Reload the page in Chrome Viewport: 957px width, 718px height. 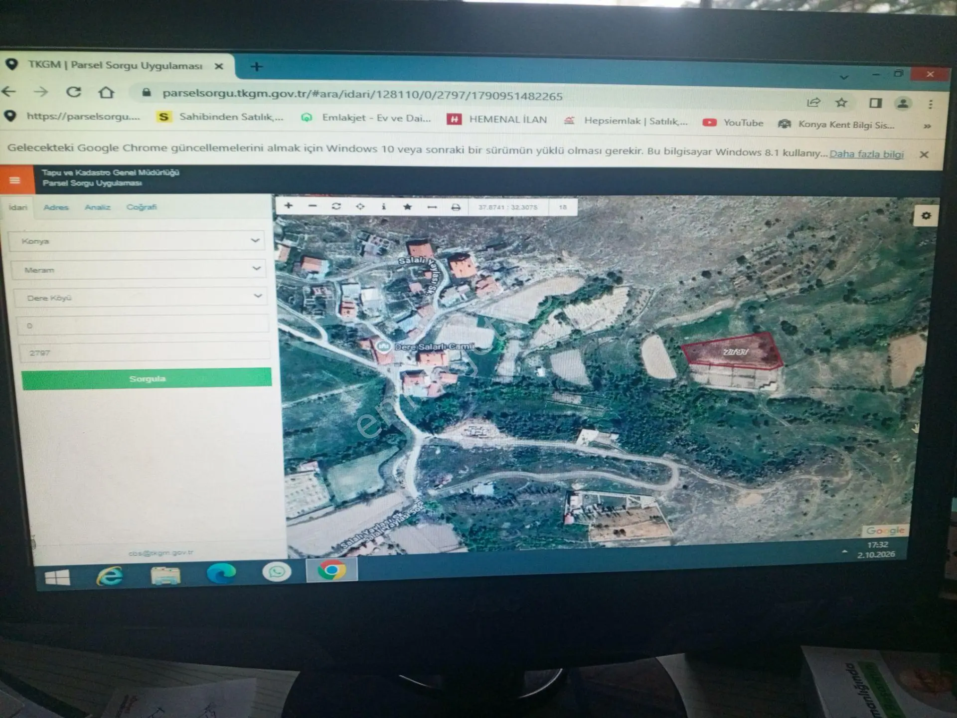[74, 92]
